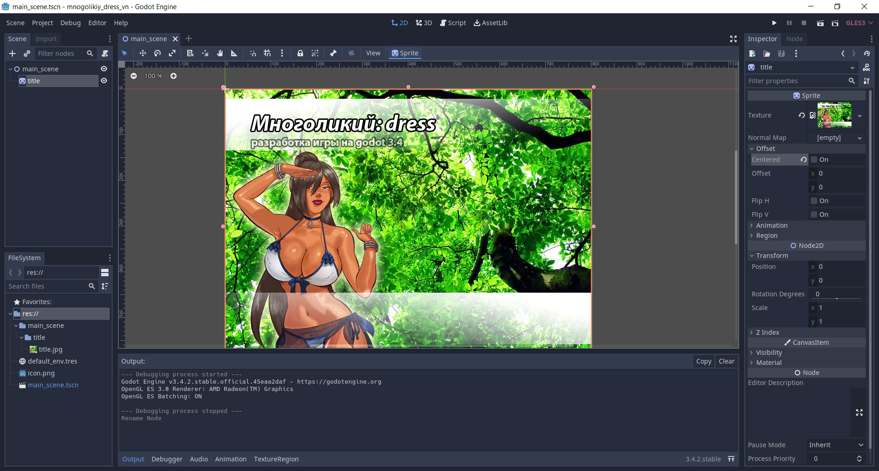Toggle grid snap in the viewport toolbar
Viewport: 879px width, 471px height.
point(267,53)
